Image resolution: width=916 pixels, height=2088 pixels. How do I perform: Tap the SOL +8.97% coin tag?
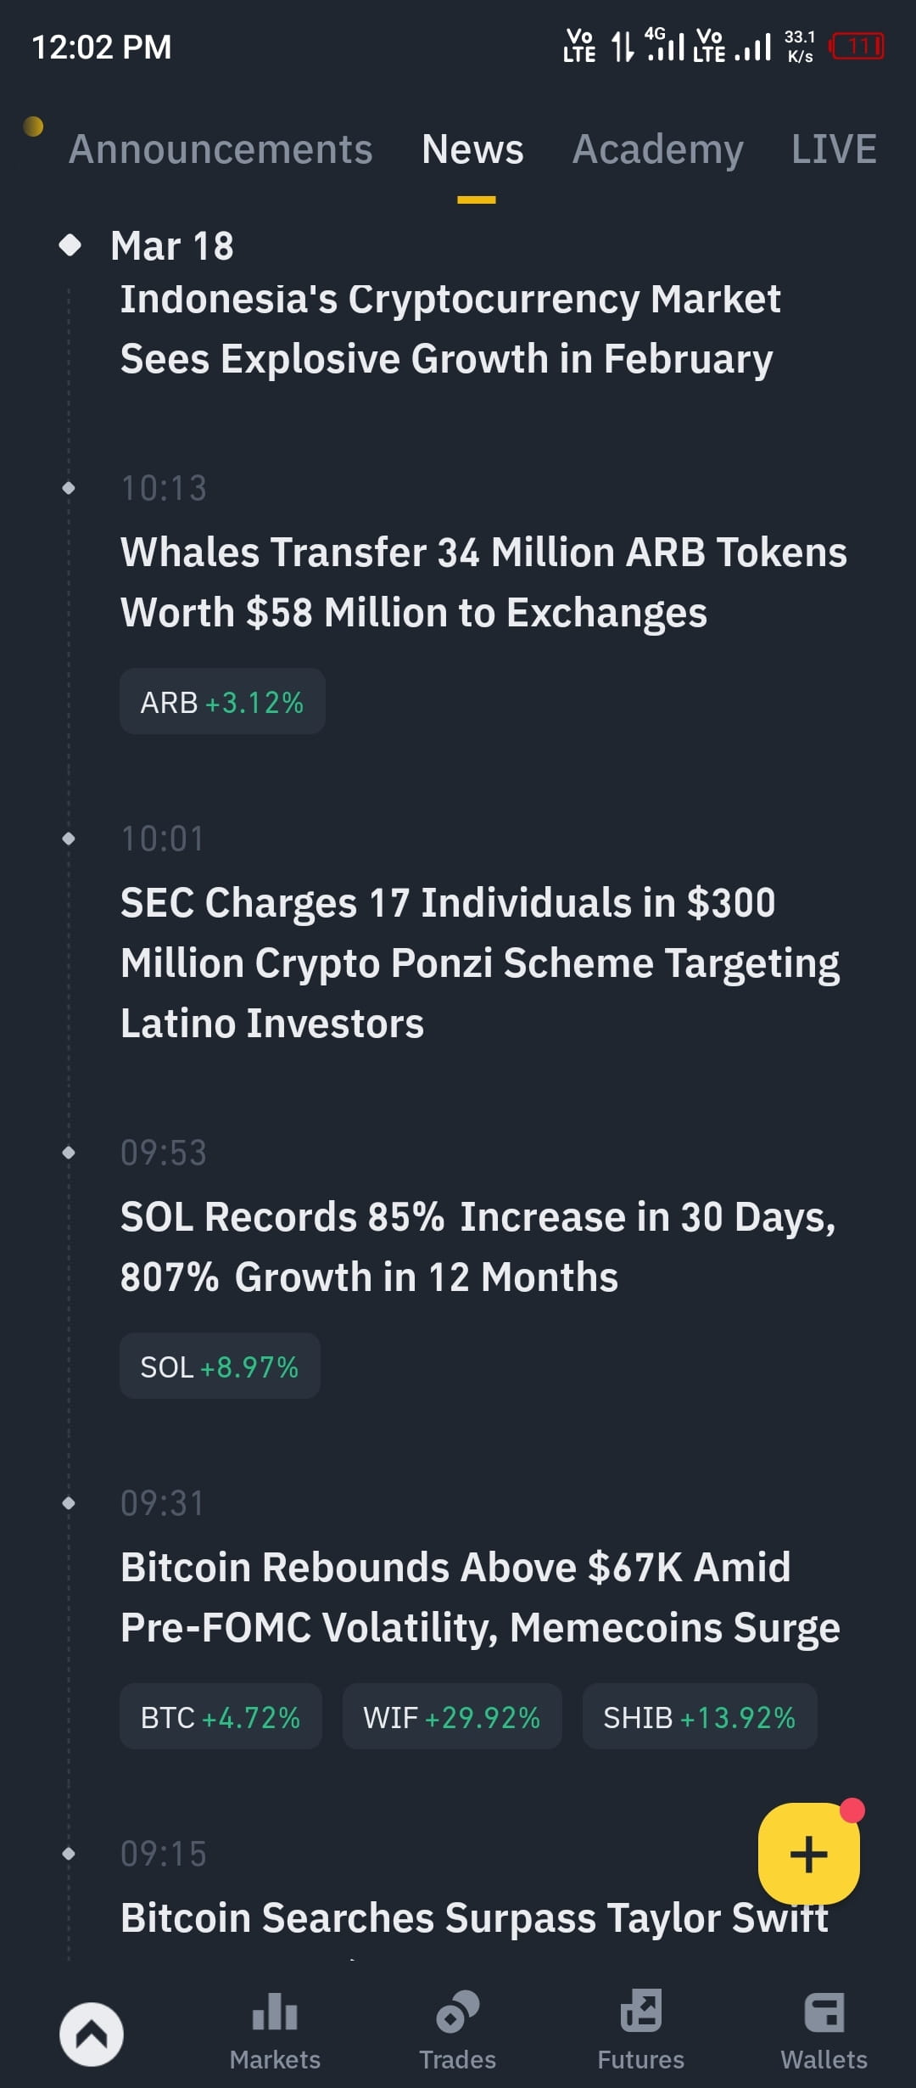point(219,1366)
